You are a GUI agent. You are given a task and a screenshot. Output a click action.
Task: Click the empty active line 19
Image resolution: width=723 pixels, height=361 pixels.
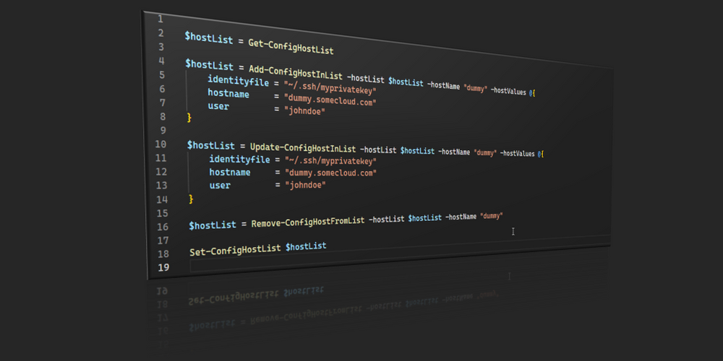(400, 261)
